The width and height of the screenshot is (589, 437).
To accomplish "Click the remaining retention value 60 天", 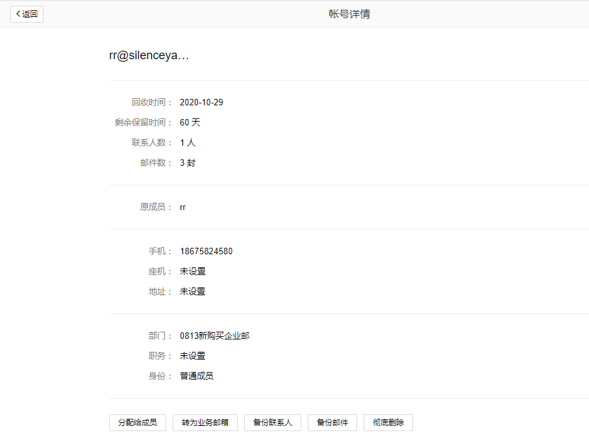I will point(190,122).
